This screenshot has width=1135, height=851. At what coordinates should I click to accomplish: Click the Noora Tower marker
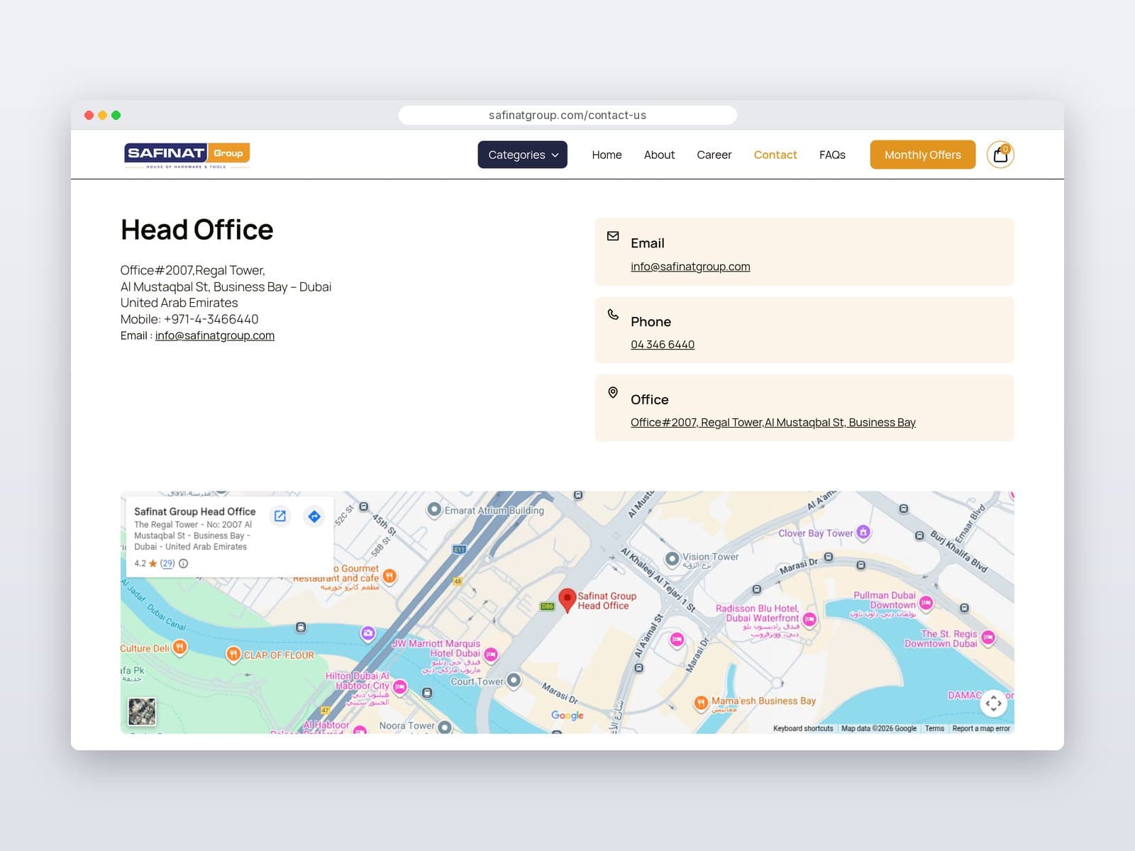tap(445, 727)
